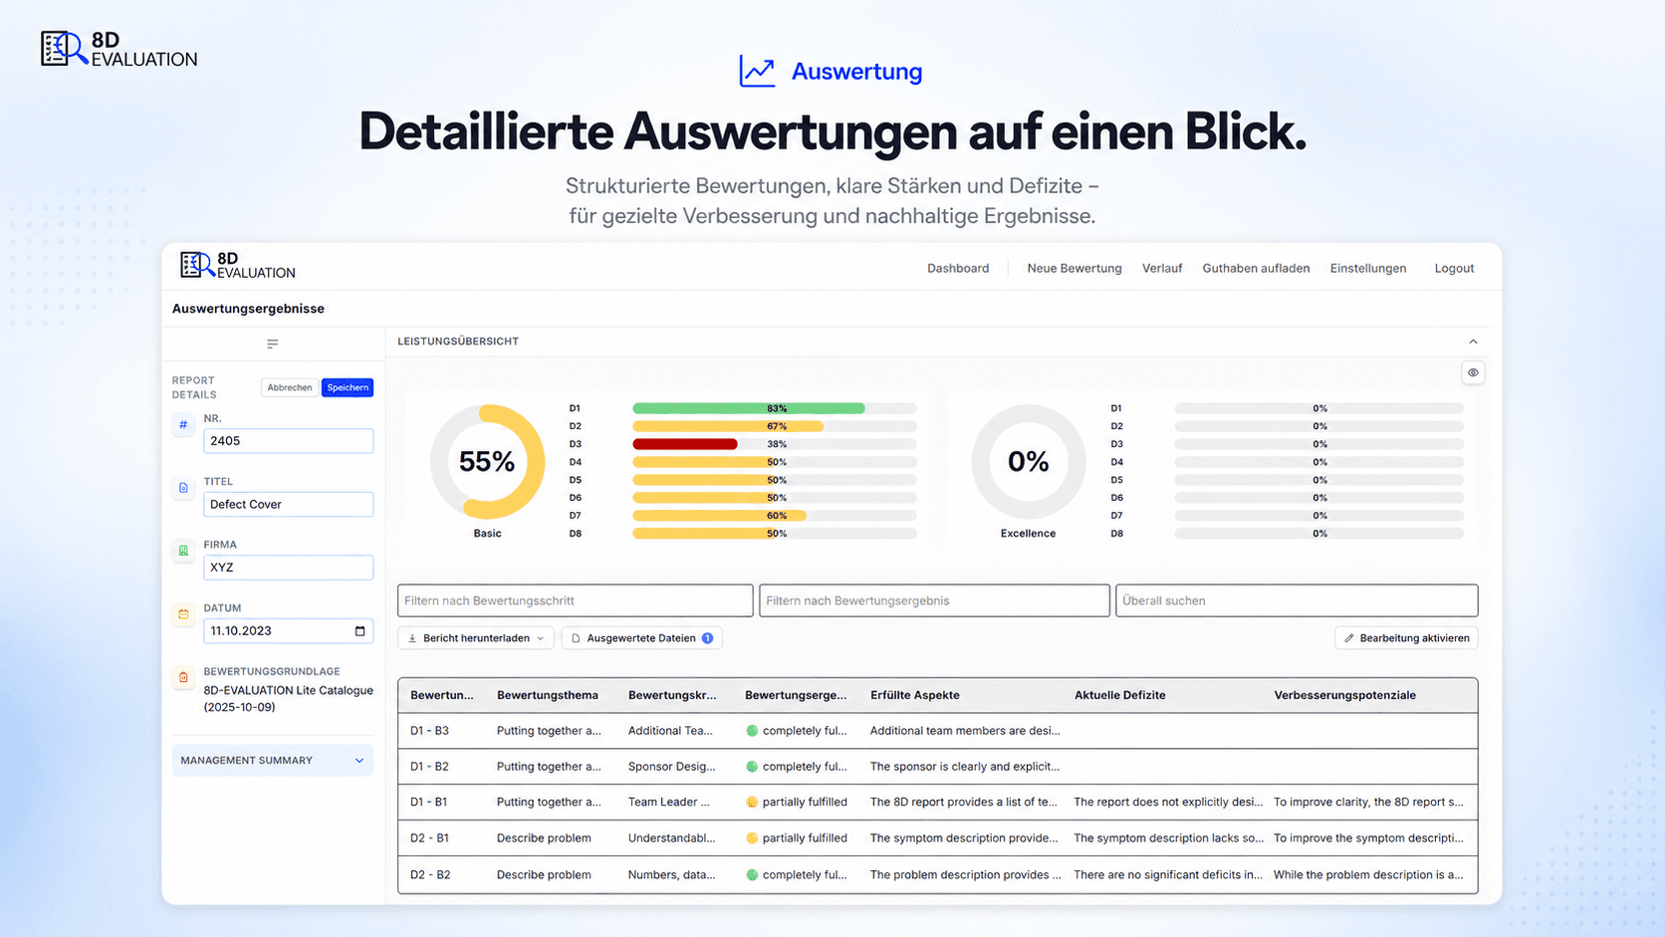Click Verbesserungspotenziale column header
The image size is (1665, 937).
tap(1344, 695)
